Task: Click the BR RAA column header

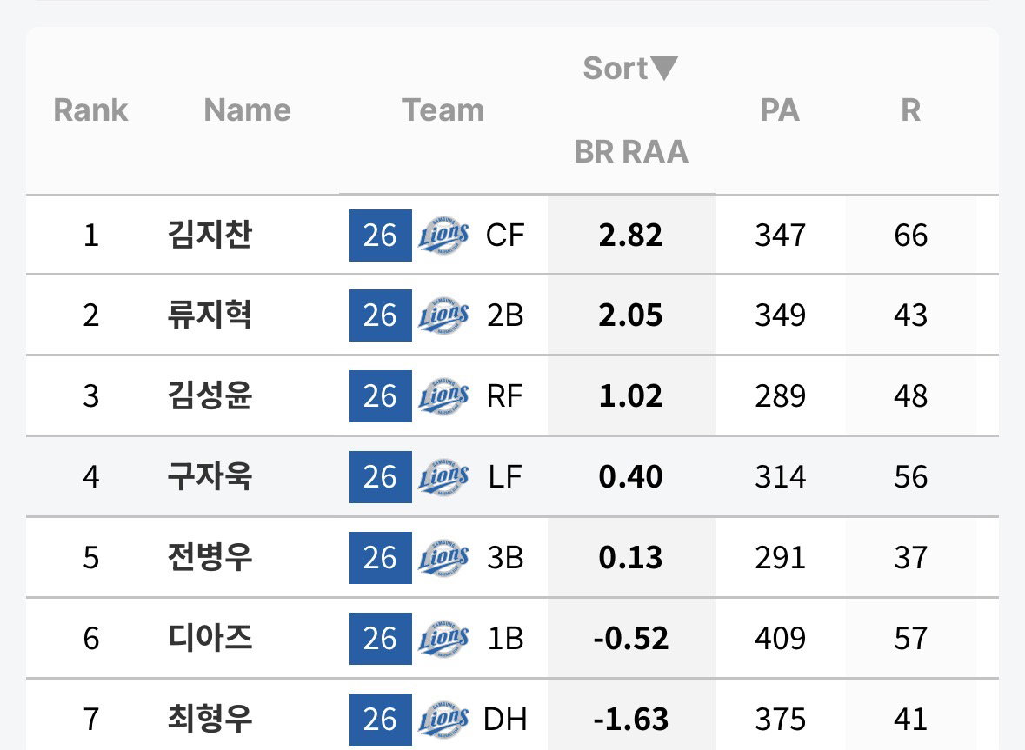Action: pos(631,151)
